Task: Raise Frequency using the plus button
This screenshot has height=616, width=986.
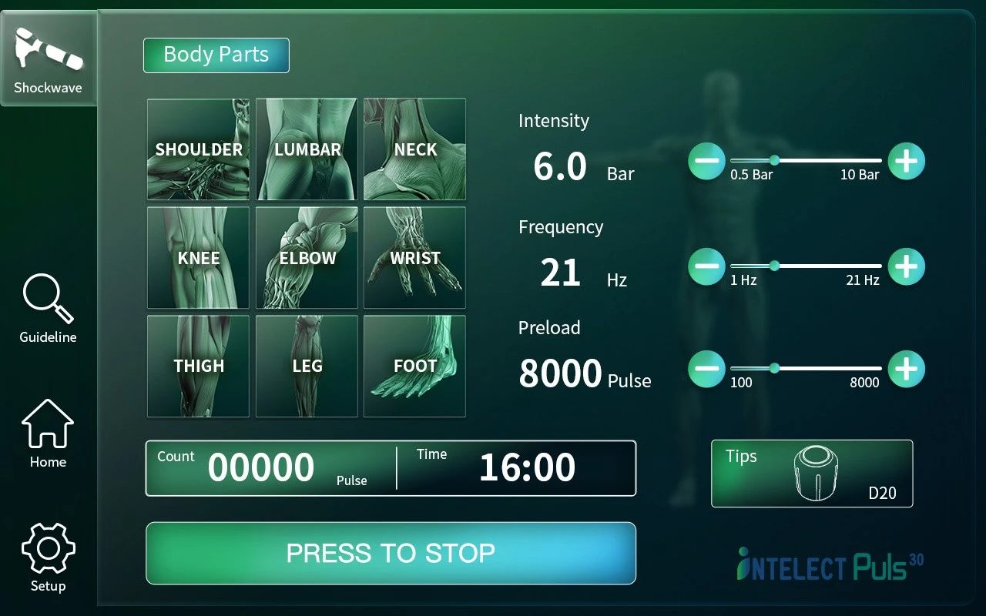Action: [906, 266]
